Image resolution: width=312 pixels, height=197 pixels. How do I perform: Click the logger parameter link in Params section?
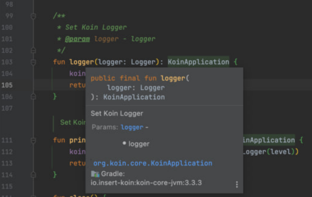pos(132,127)
